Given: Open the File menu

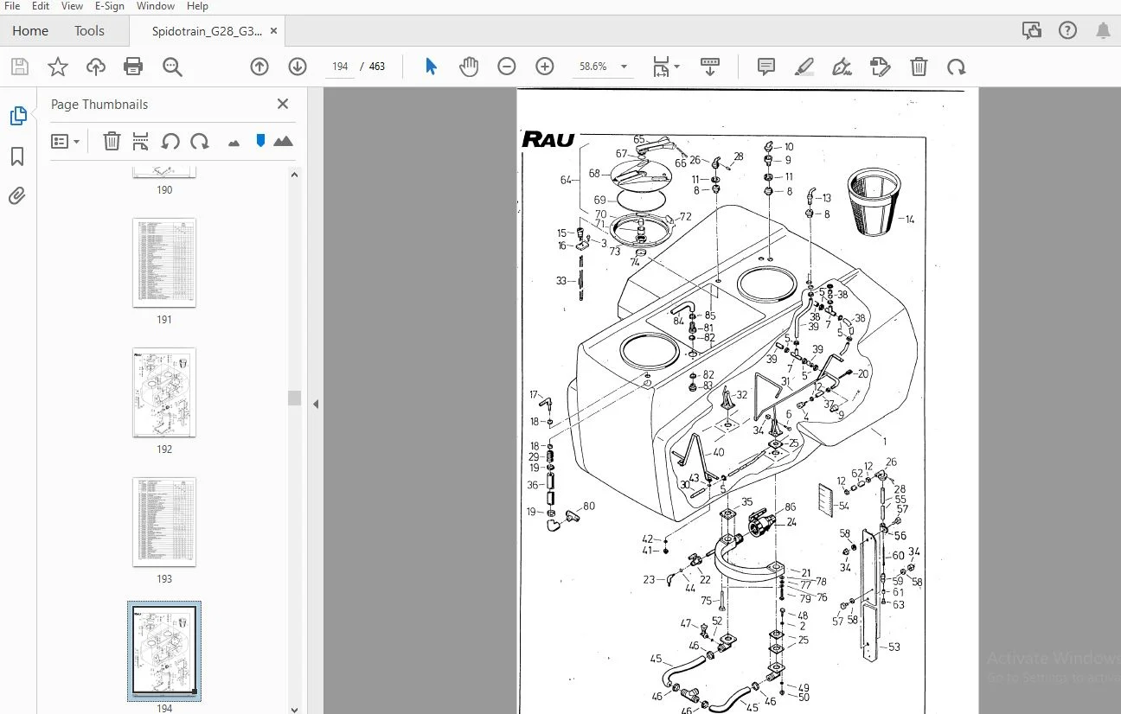Looking at the screenshot, I should pyautogui.click(x=12, y=6).
